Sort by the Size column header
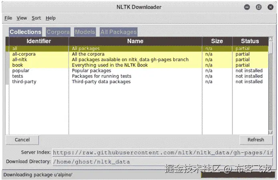278x180 pixels. click(217, 41)
